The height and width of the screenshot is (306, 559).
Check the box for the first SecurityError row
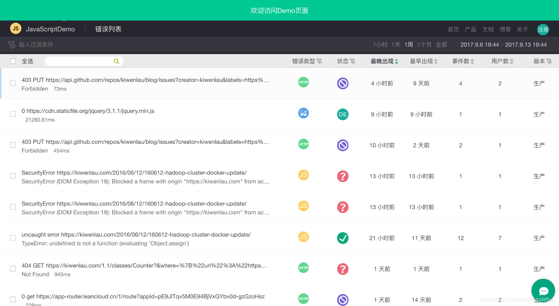click(x=13, y=176)
